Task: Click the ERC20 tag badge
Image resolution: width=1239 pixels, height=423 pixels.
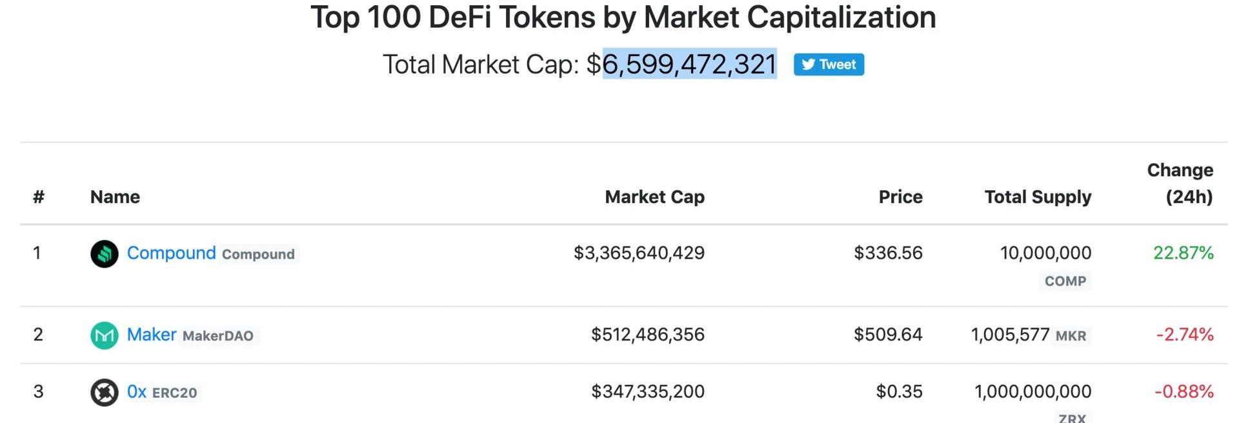Action: point(175,393)
